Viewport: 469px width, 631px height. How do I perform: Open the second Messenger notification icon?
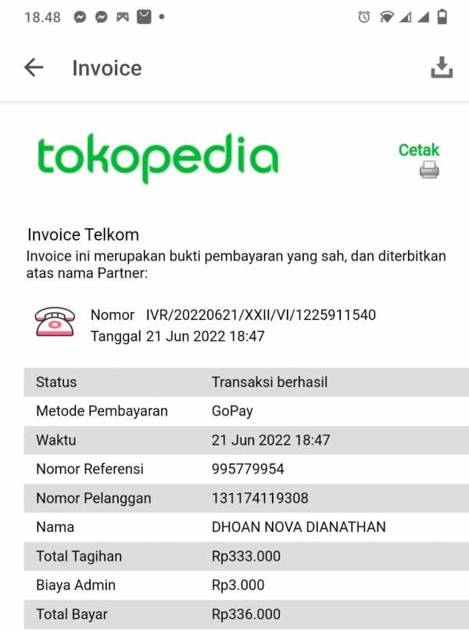click(x=102, y=17)
